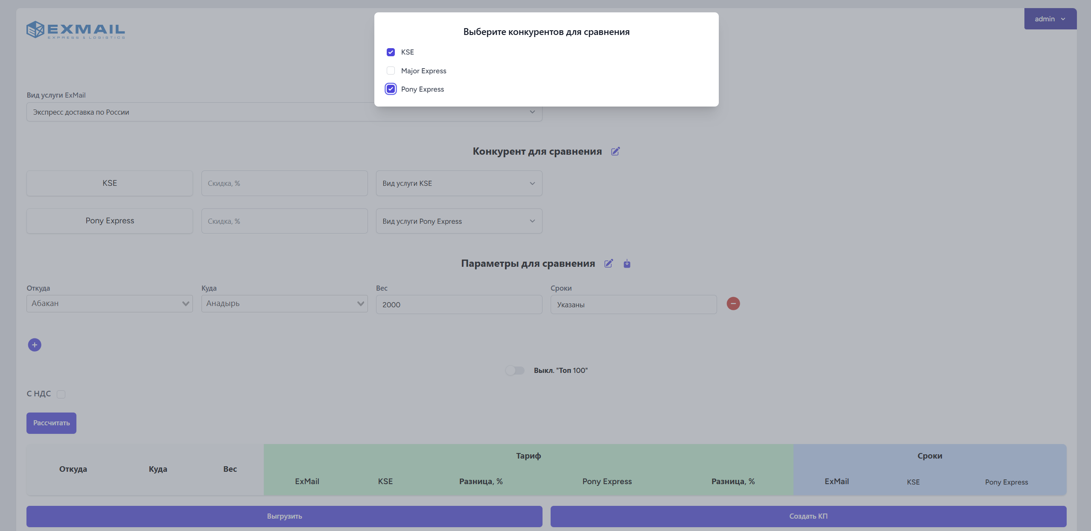Click the ExMail logo

[76, 30]
